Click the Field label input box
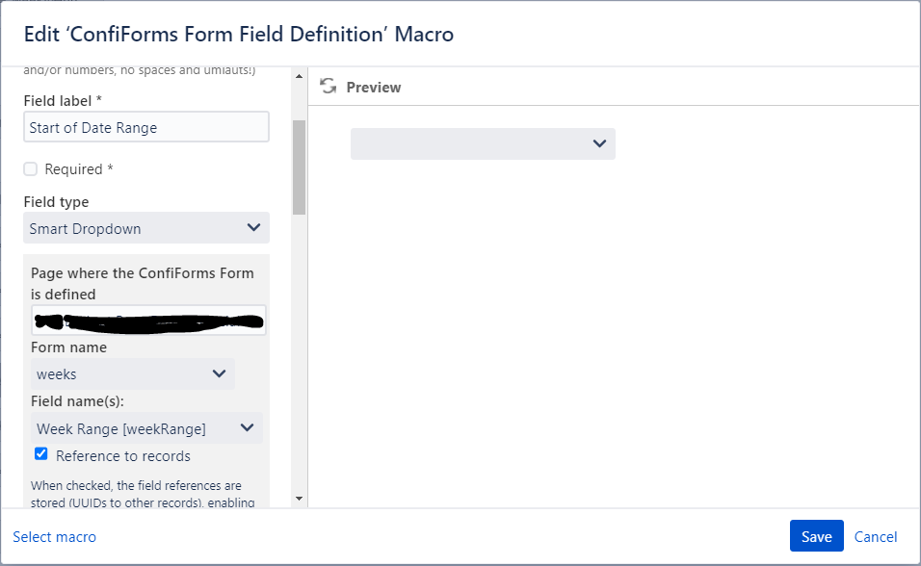The width and height of the screenshot is (921, 566). 145,126
